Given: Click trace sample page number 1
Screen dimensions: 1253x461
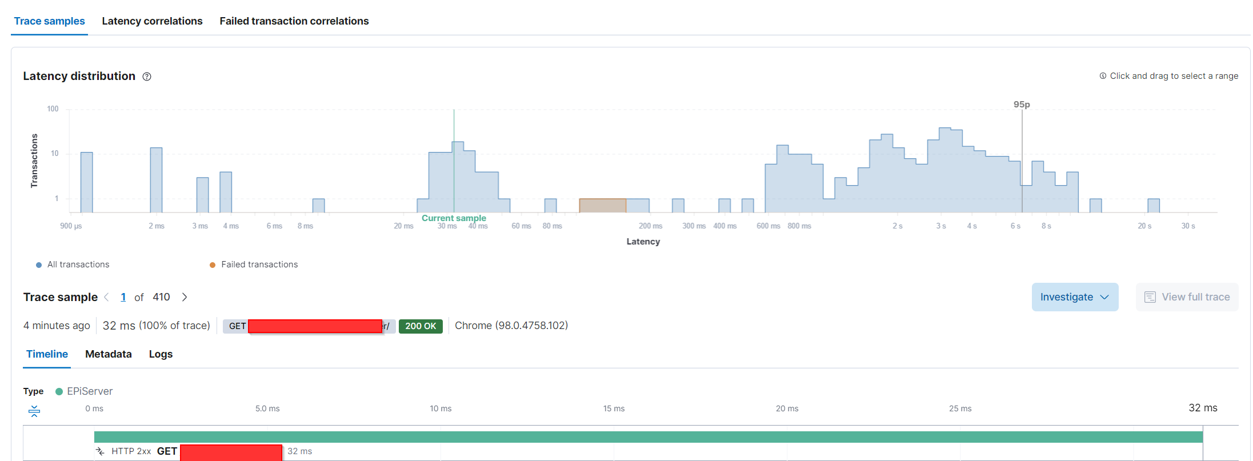Looking at the screenshot, I should point(123,297).
